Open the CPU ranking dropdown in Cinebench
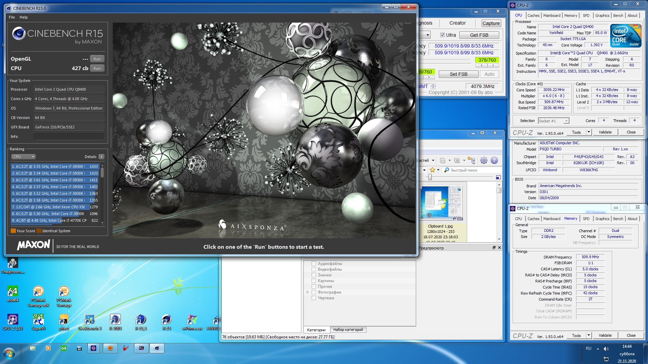Screen dimensions: 648x364 23,157
